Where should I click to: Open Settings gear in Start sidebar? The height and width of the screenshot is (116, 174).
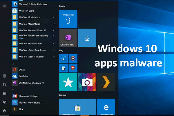pos(5,102)
